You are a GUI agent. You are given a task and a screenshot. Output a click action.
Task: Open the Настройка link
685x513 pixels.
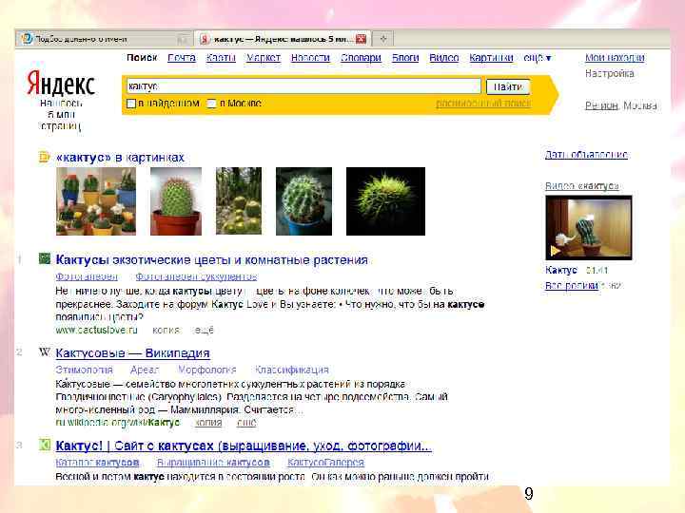tap(610, 73)
